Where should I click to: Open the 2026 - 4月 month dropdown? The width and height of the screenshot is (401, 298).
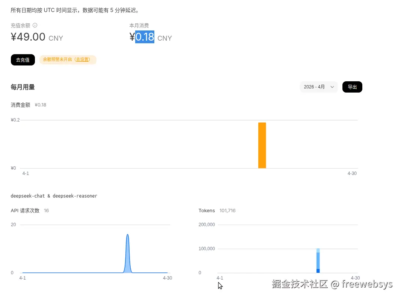tap(319, 87)
